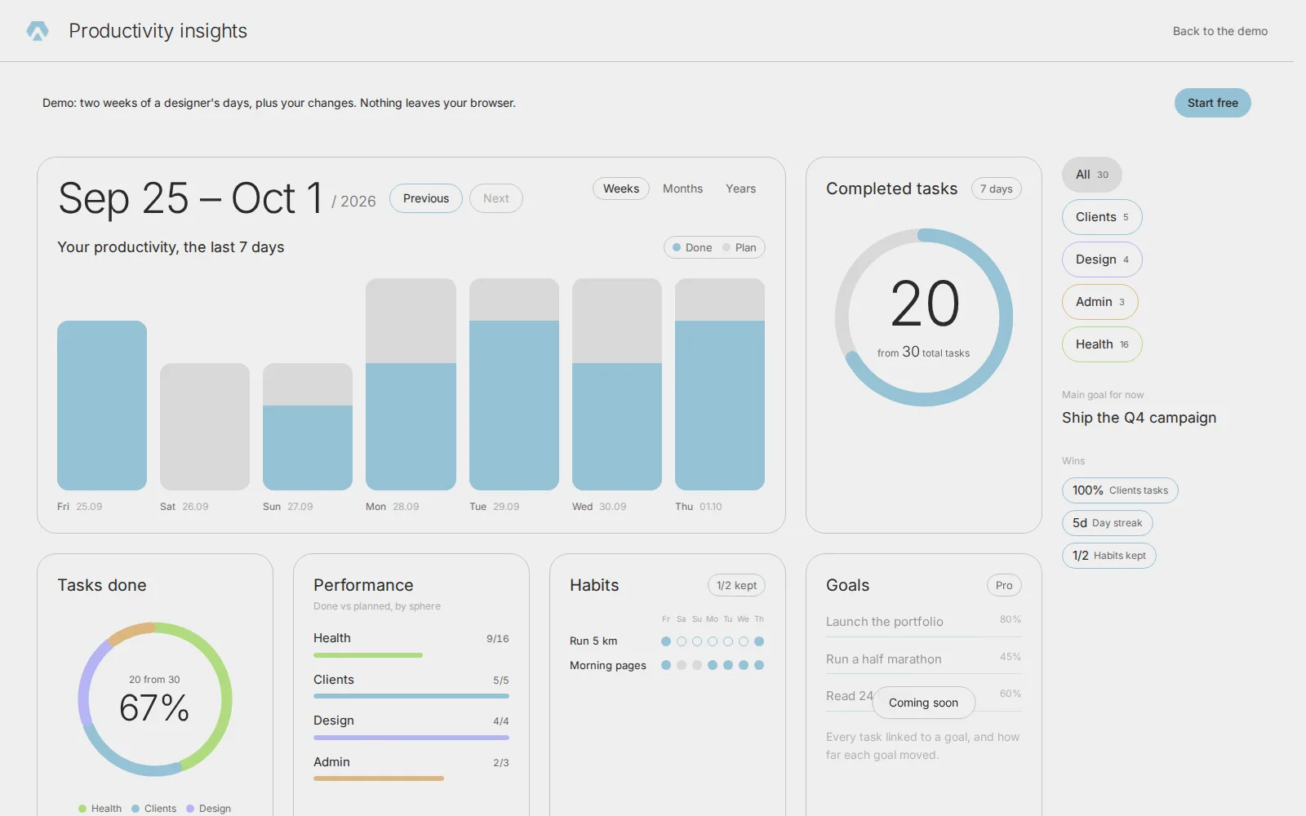Select the All 30 filter chip

[1092, 175]
